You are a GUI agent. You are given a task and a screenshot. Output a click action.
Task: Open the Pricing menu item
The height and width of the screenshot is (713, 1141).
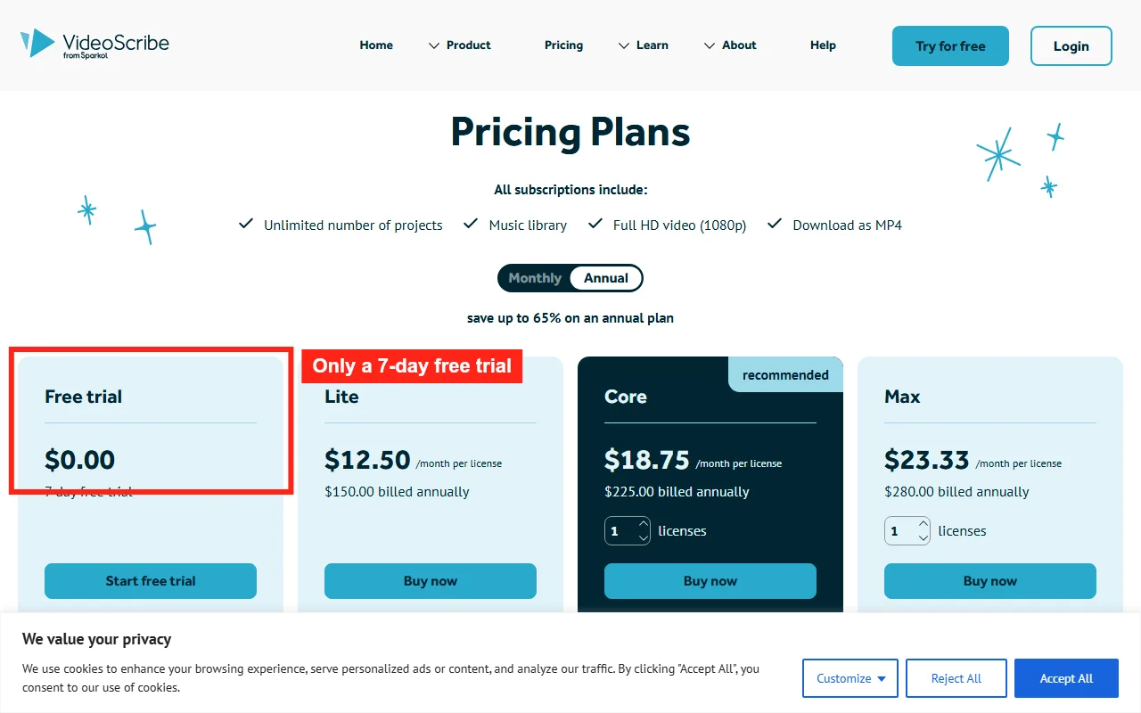(x=563, y=45)
